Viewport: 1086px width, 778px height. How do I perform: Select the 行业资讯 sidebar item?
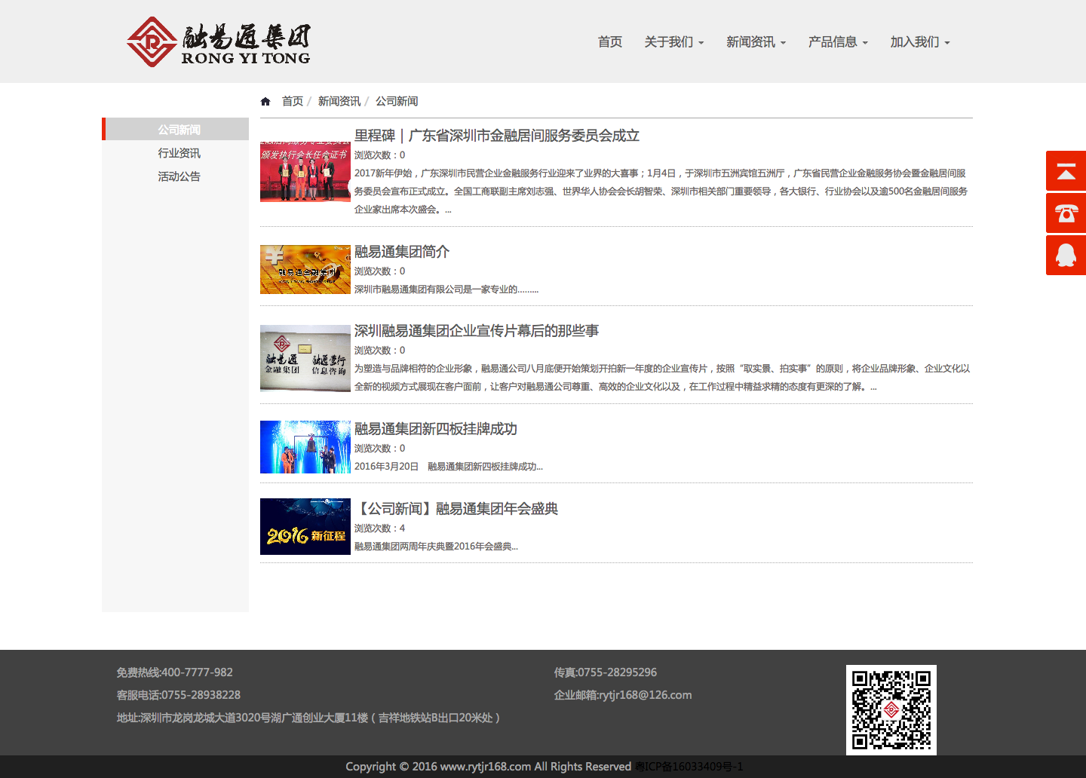[179, 153]
